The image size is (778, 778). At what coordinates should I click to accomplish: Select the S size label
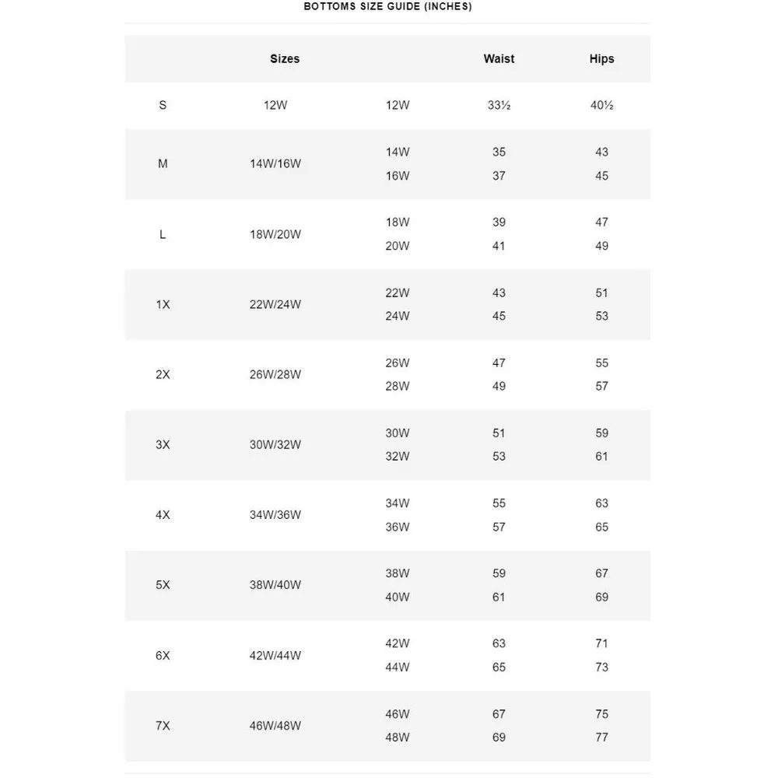163,105
